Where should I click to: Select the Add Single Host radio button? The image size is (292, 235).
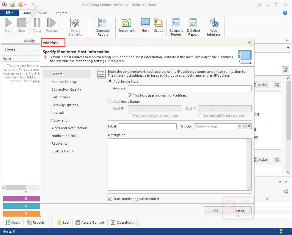click(x=110, y=81)
